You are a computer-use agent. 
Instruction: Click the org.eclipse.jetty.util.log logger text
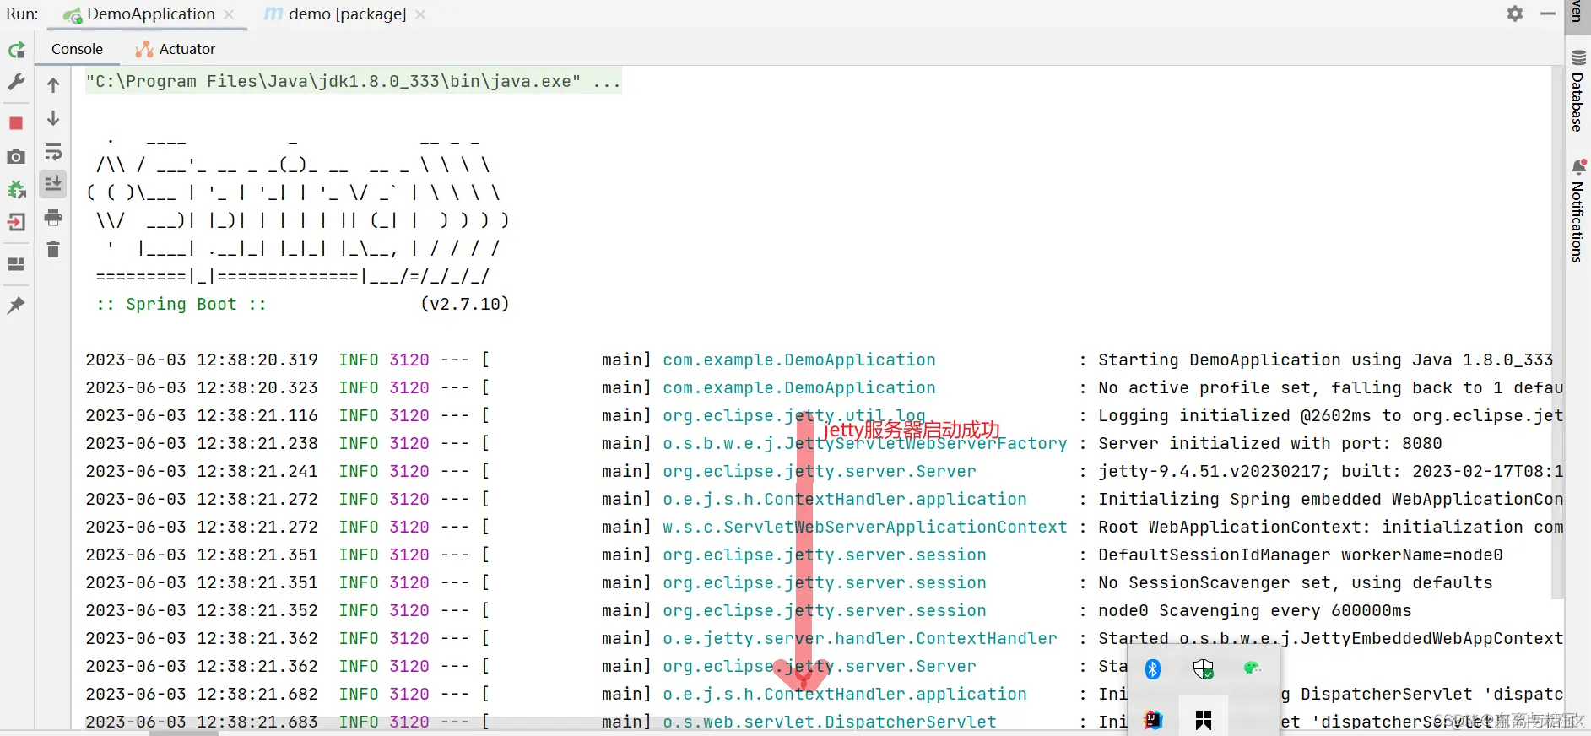794,415
